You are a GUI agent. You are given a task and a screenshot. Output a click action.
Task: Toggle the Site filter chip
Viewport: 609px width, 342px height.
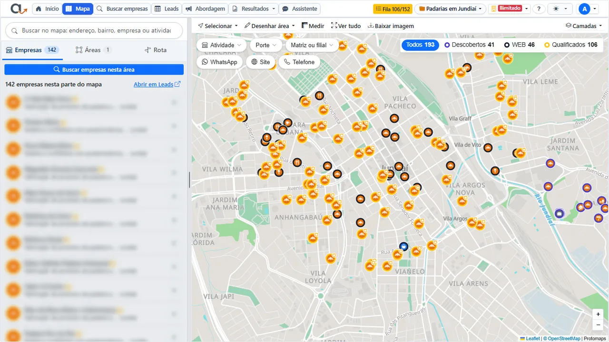pos(261,62)
